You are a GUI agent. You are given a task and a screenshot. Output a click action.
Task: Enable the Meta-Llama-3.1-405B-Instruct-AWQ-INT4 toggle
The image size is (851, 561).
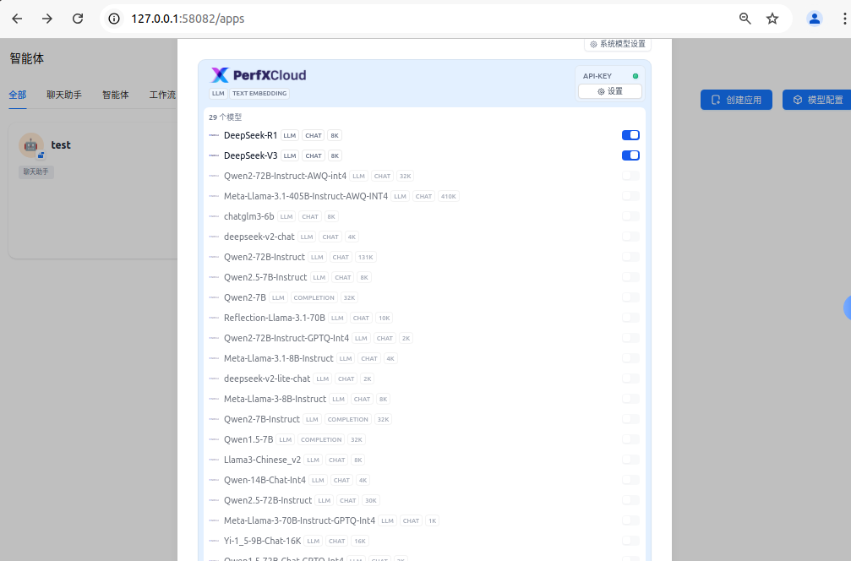point(630,196)
